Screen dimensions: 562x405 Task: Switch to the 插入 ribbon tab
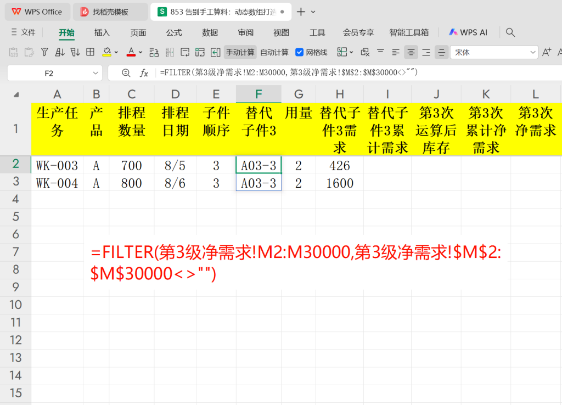coord(102,32)
